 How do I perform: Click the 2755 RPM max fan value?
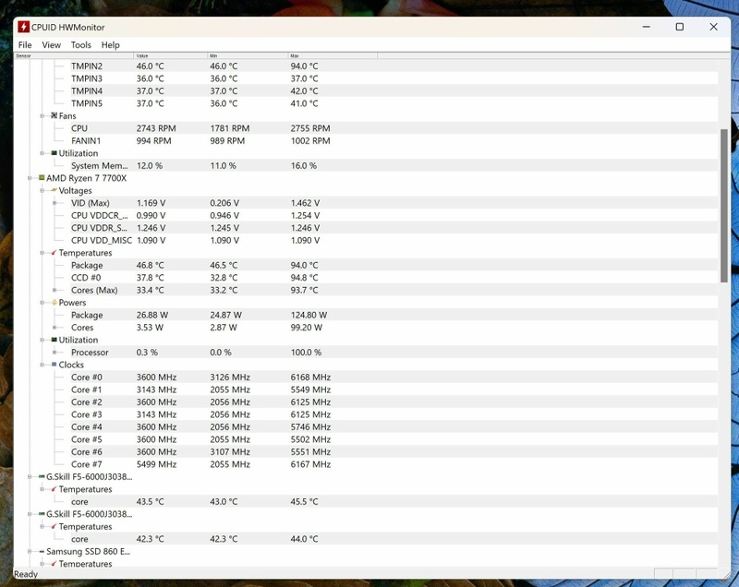pyautogui.click(x=310, y=128)
